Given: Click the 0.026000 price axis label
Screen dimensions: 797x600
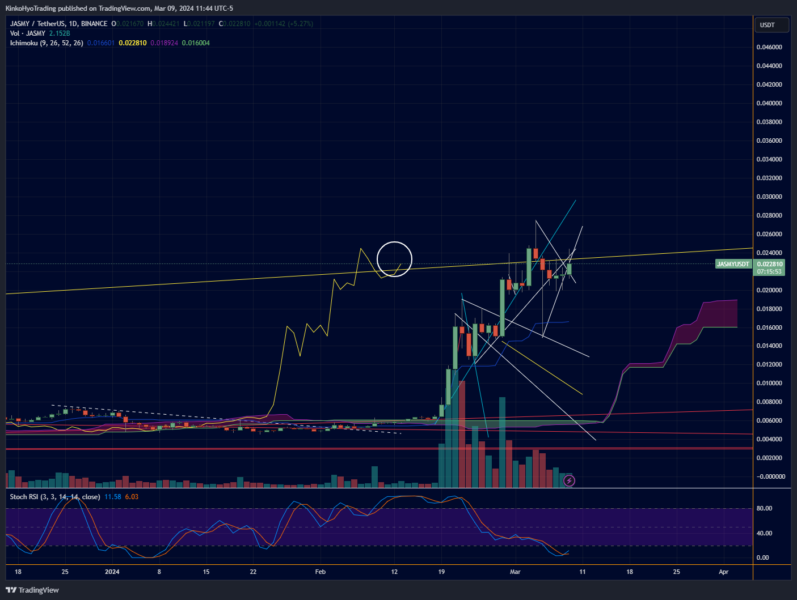Looking at the screenshot, I should pyautogui.click(x=769, y=234).
